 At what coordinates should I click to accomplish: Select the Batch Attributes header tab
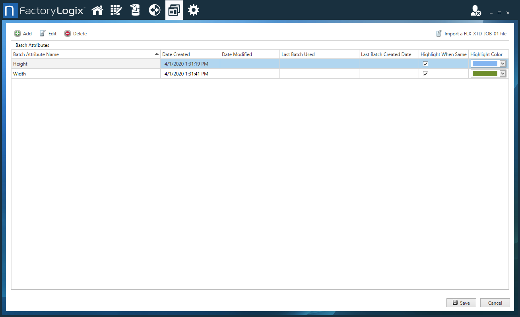click(x=31, y=45)
